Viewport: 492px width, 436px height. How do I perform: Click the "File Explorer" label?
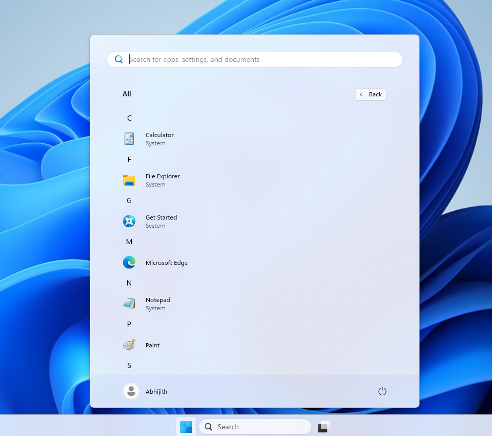tap(163, 176)
